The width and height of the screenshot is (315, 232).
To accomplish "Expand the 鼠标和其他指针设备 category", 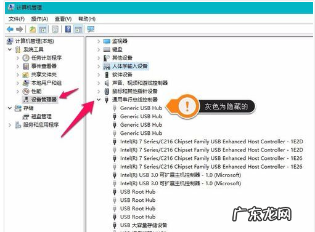I will click(x=99, y=92).
